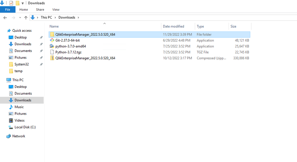The height and width of the screenshot is (162, 297).
Task: Click the Git-2.37.0-64-bit file name
Action: [68, 40]
